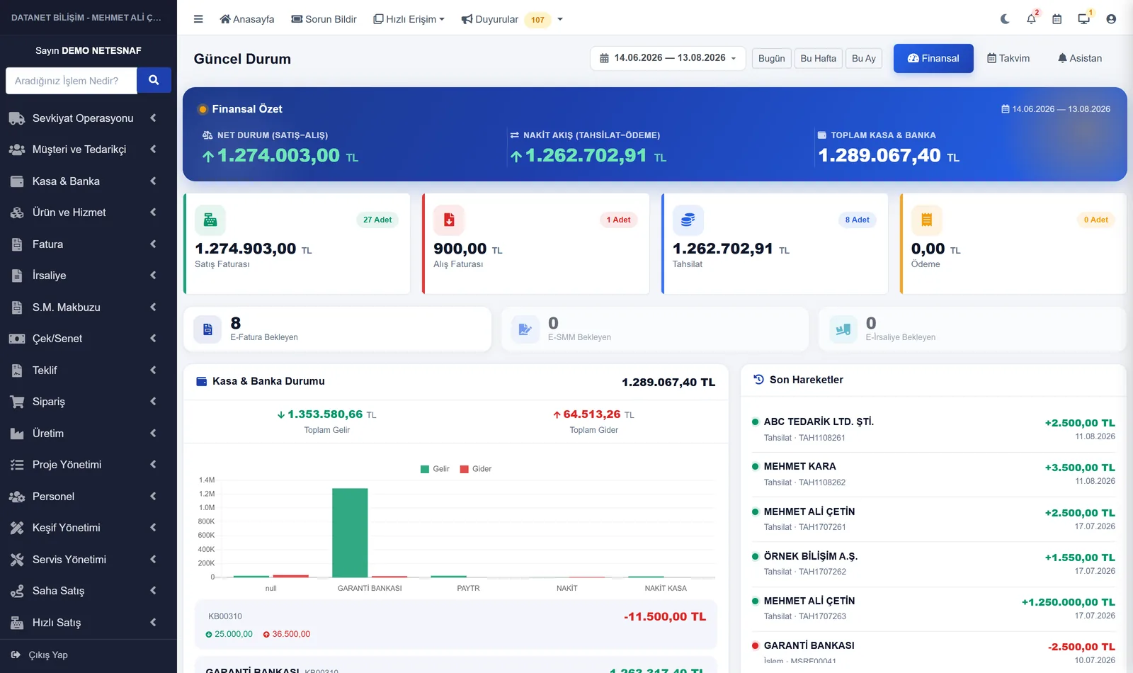This screenshot has height=673, width=1133.
Task: Click the E-İrsaliye Bekleyen icon
Action: coord(843,329)
